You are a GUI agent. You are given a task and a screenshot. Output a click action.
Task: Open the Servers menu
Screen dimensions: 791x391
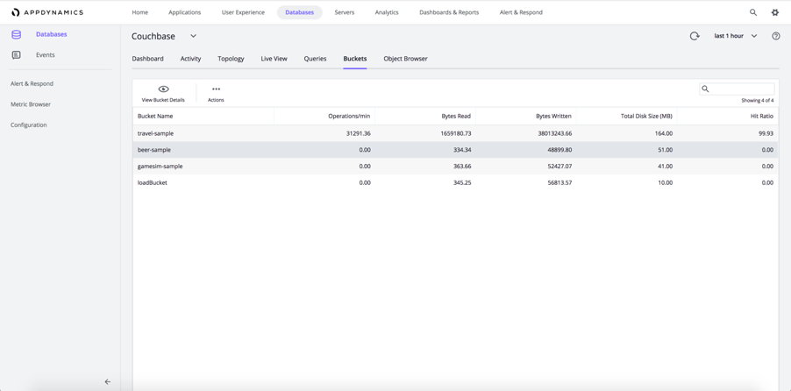345,12
